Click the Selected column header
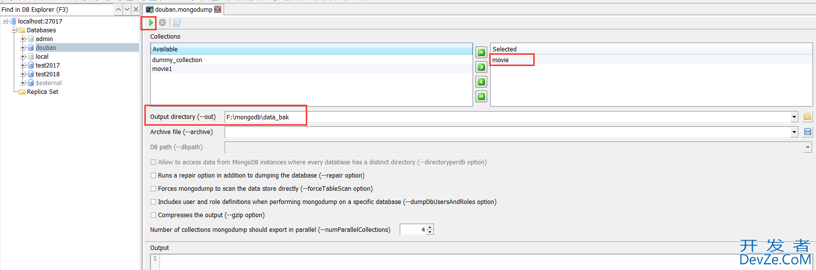Viewport: 816px width, 270px height. 651,49
